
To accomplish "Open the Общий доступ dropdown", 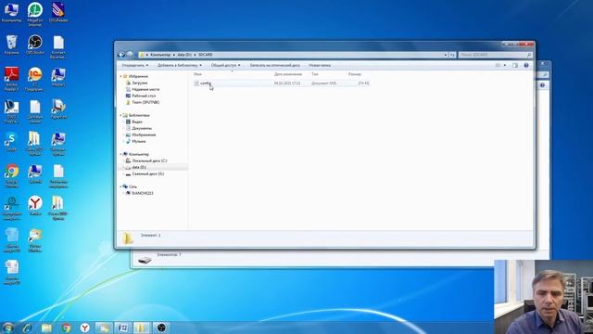I will (225, 66).
